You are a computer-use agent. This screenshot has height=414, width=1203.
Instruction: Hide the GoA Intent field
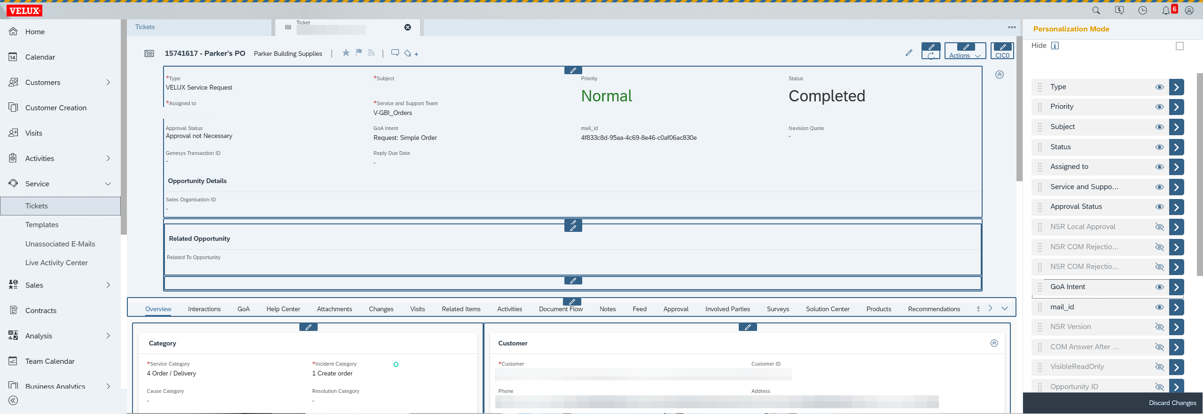(1159, 287)
